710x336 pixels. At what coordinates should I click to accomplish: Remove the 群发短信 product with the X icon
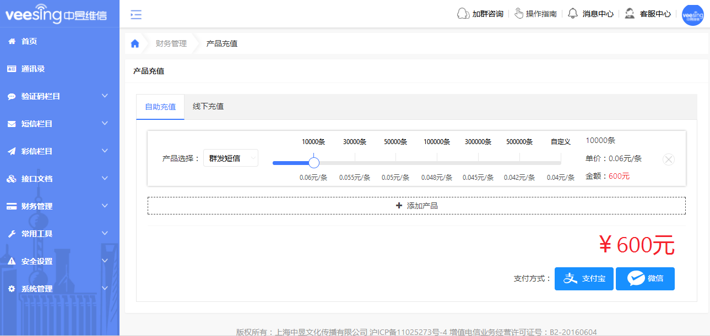[x=669, y=159]
